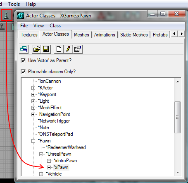
Task: Expand the xPawn tree node
Action: coord(49,167)
